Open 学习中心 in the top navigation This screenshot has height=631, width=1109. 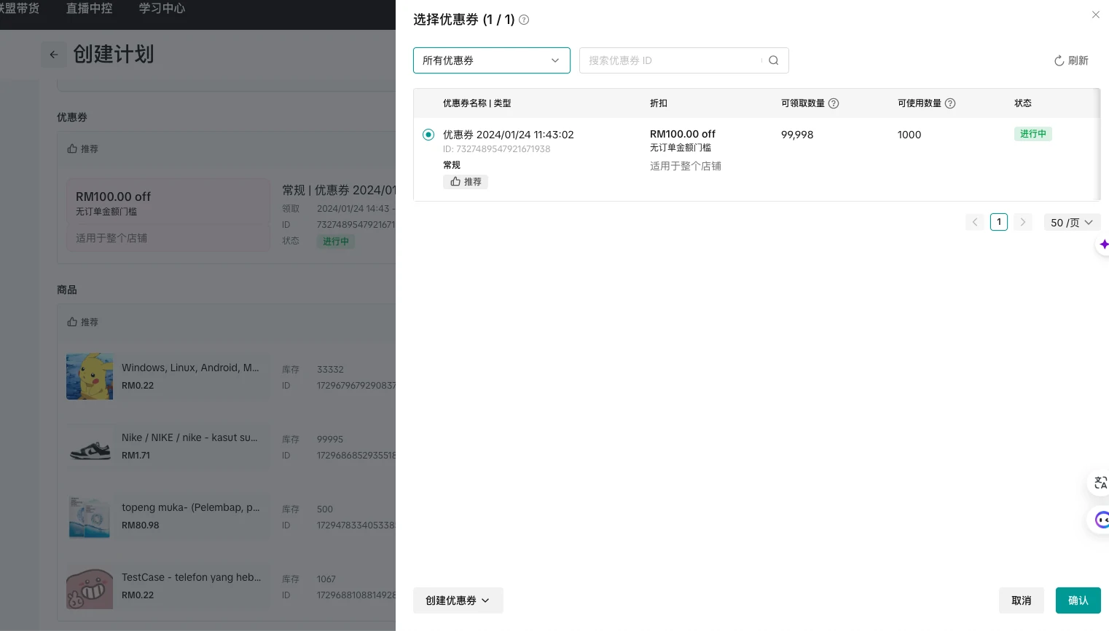pyautogui.click(x=162, y=9)
